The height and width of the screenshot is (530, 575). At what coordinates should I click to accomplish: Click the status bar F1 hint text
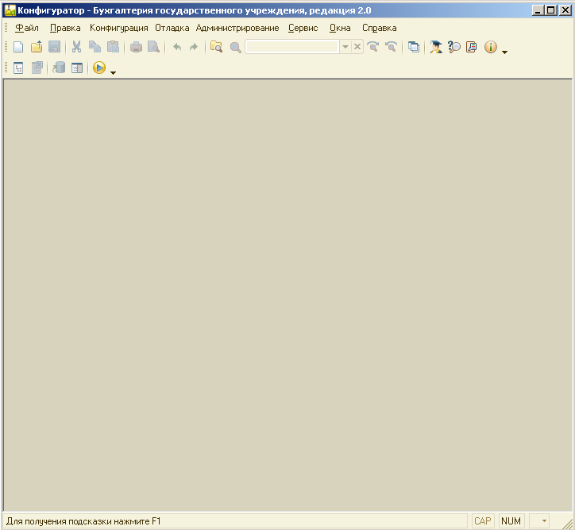click(83, 521)
